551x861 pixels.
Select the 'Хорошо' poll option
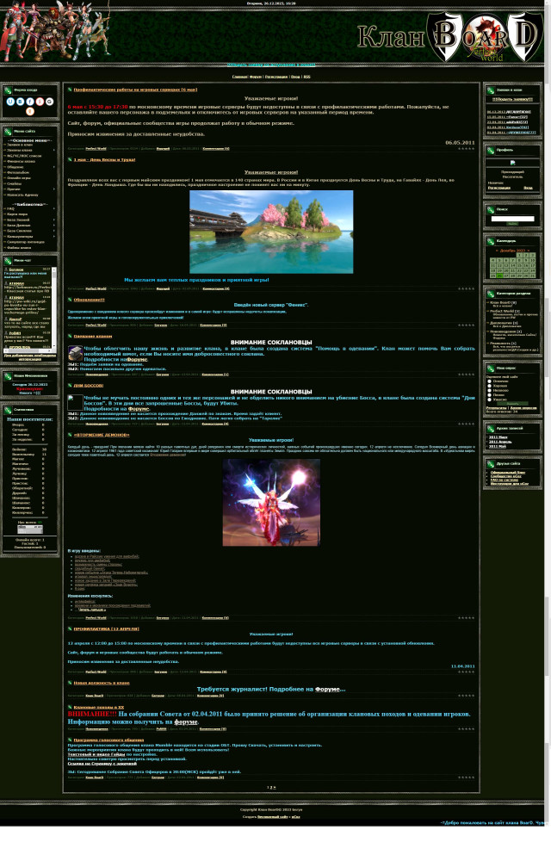[x=490, y=386]
